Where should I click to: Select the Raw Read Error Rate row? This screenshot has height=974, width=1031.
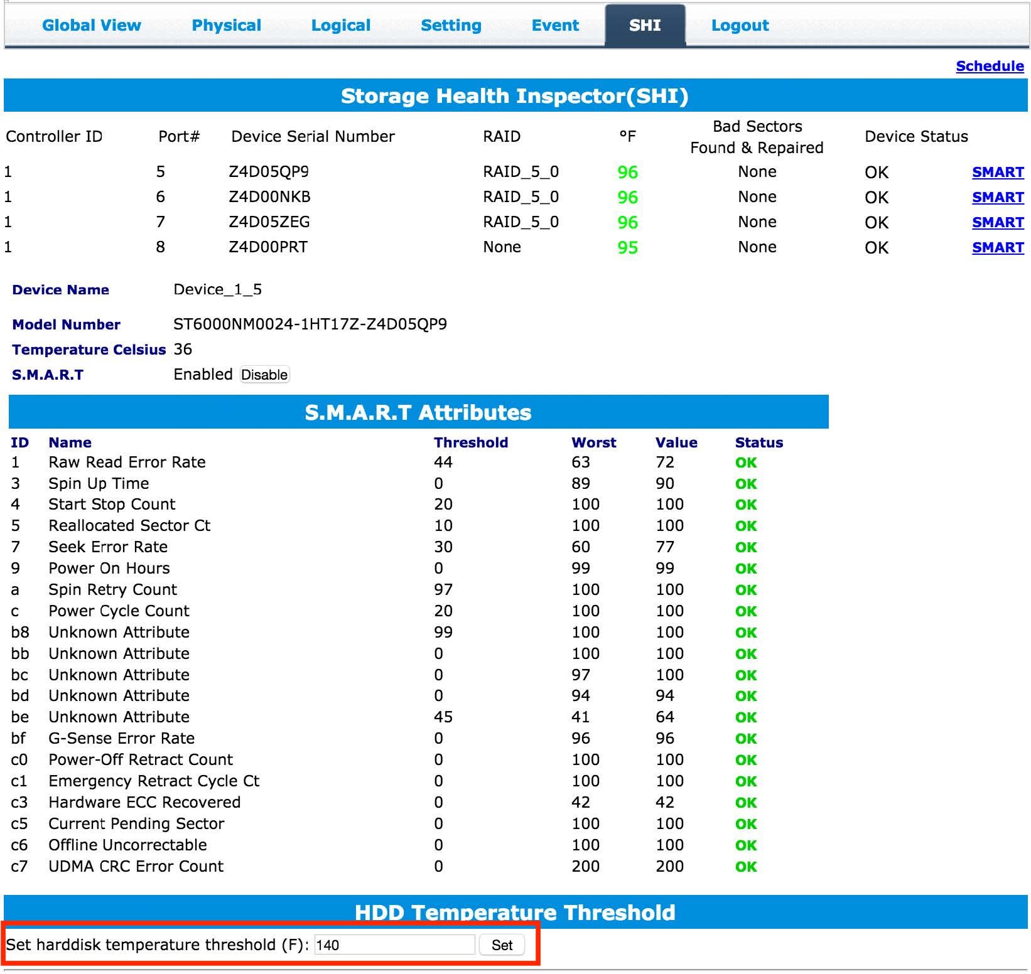point(127,463)
